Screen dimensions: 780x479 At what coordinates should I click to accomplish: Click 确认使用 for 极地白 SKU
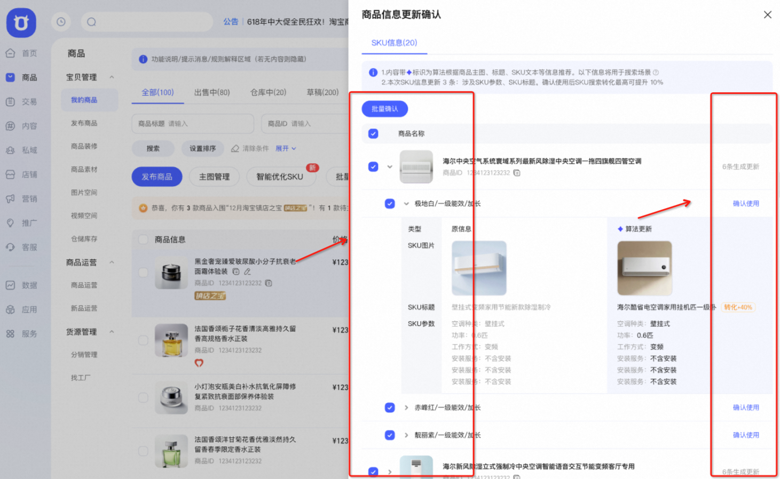pyautogui.click(x=746, y=203)
